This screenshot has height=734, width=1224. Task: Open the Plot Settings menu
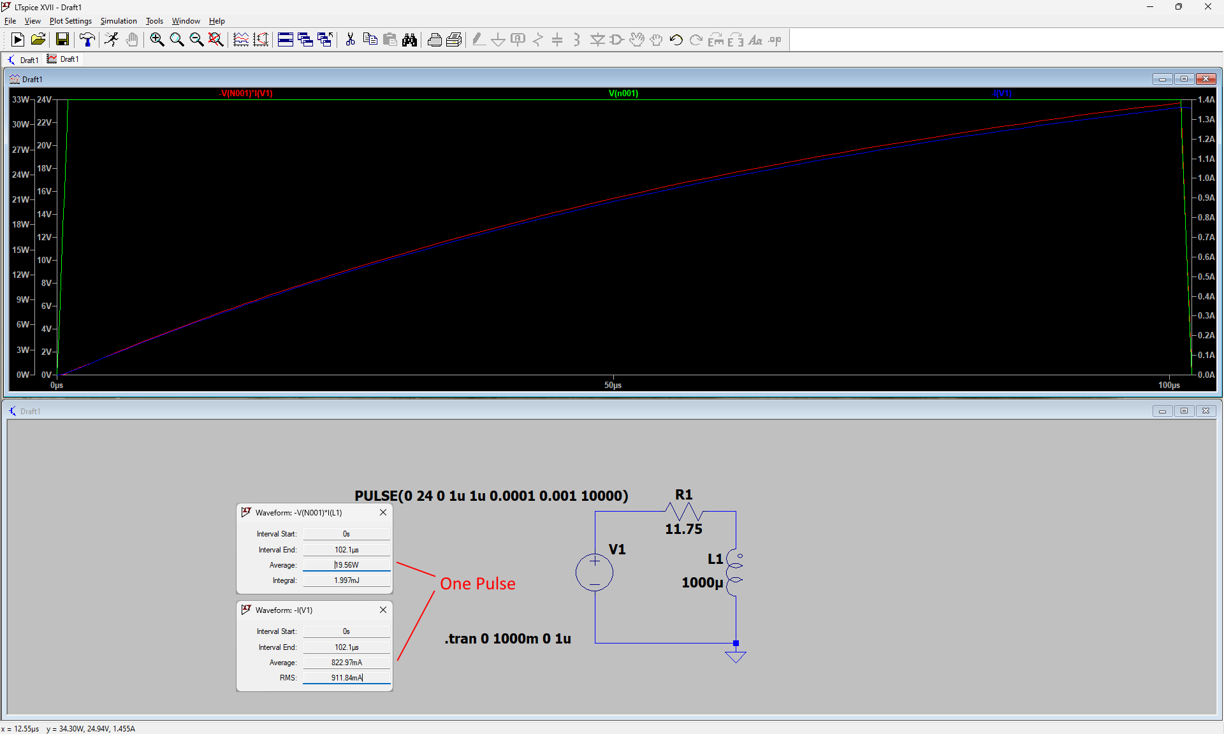(x=71, y=21)
